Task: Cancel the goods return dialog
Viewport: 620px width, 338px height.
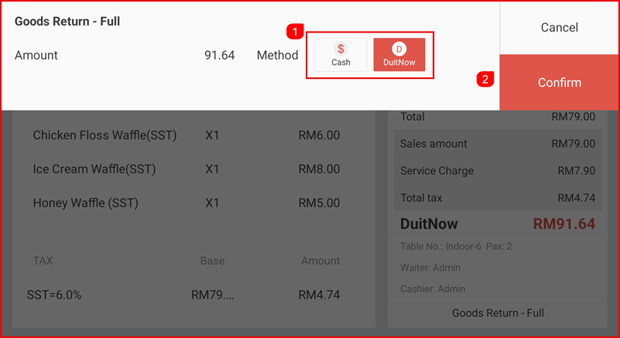Action: coord(560,27)
